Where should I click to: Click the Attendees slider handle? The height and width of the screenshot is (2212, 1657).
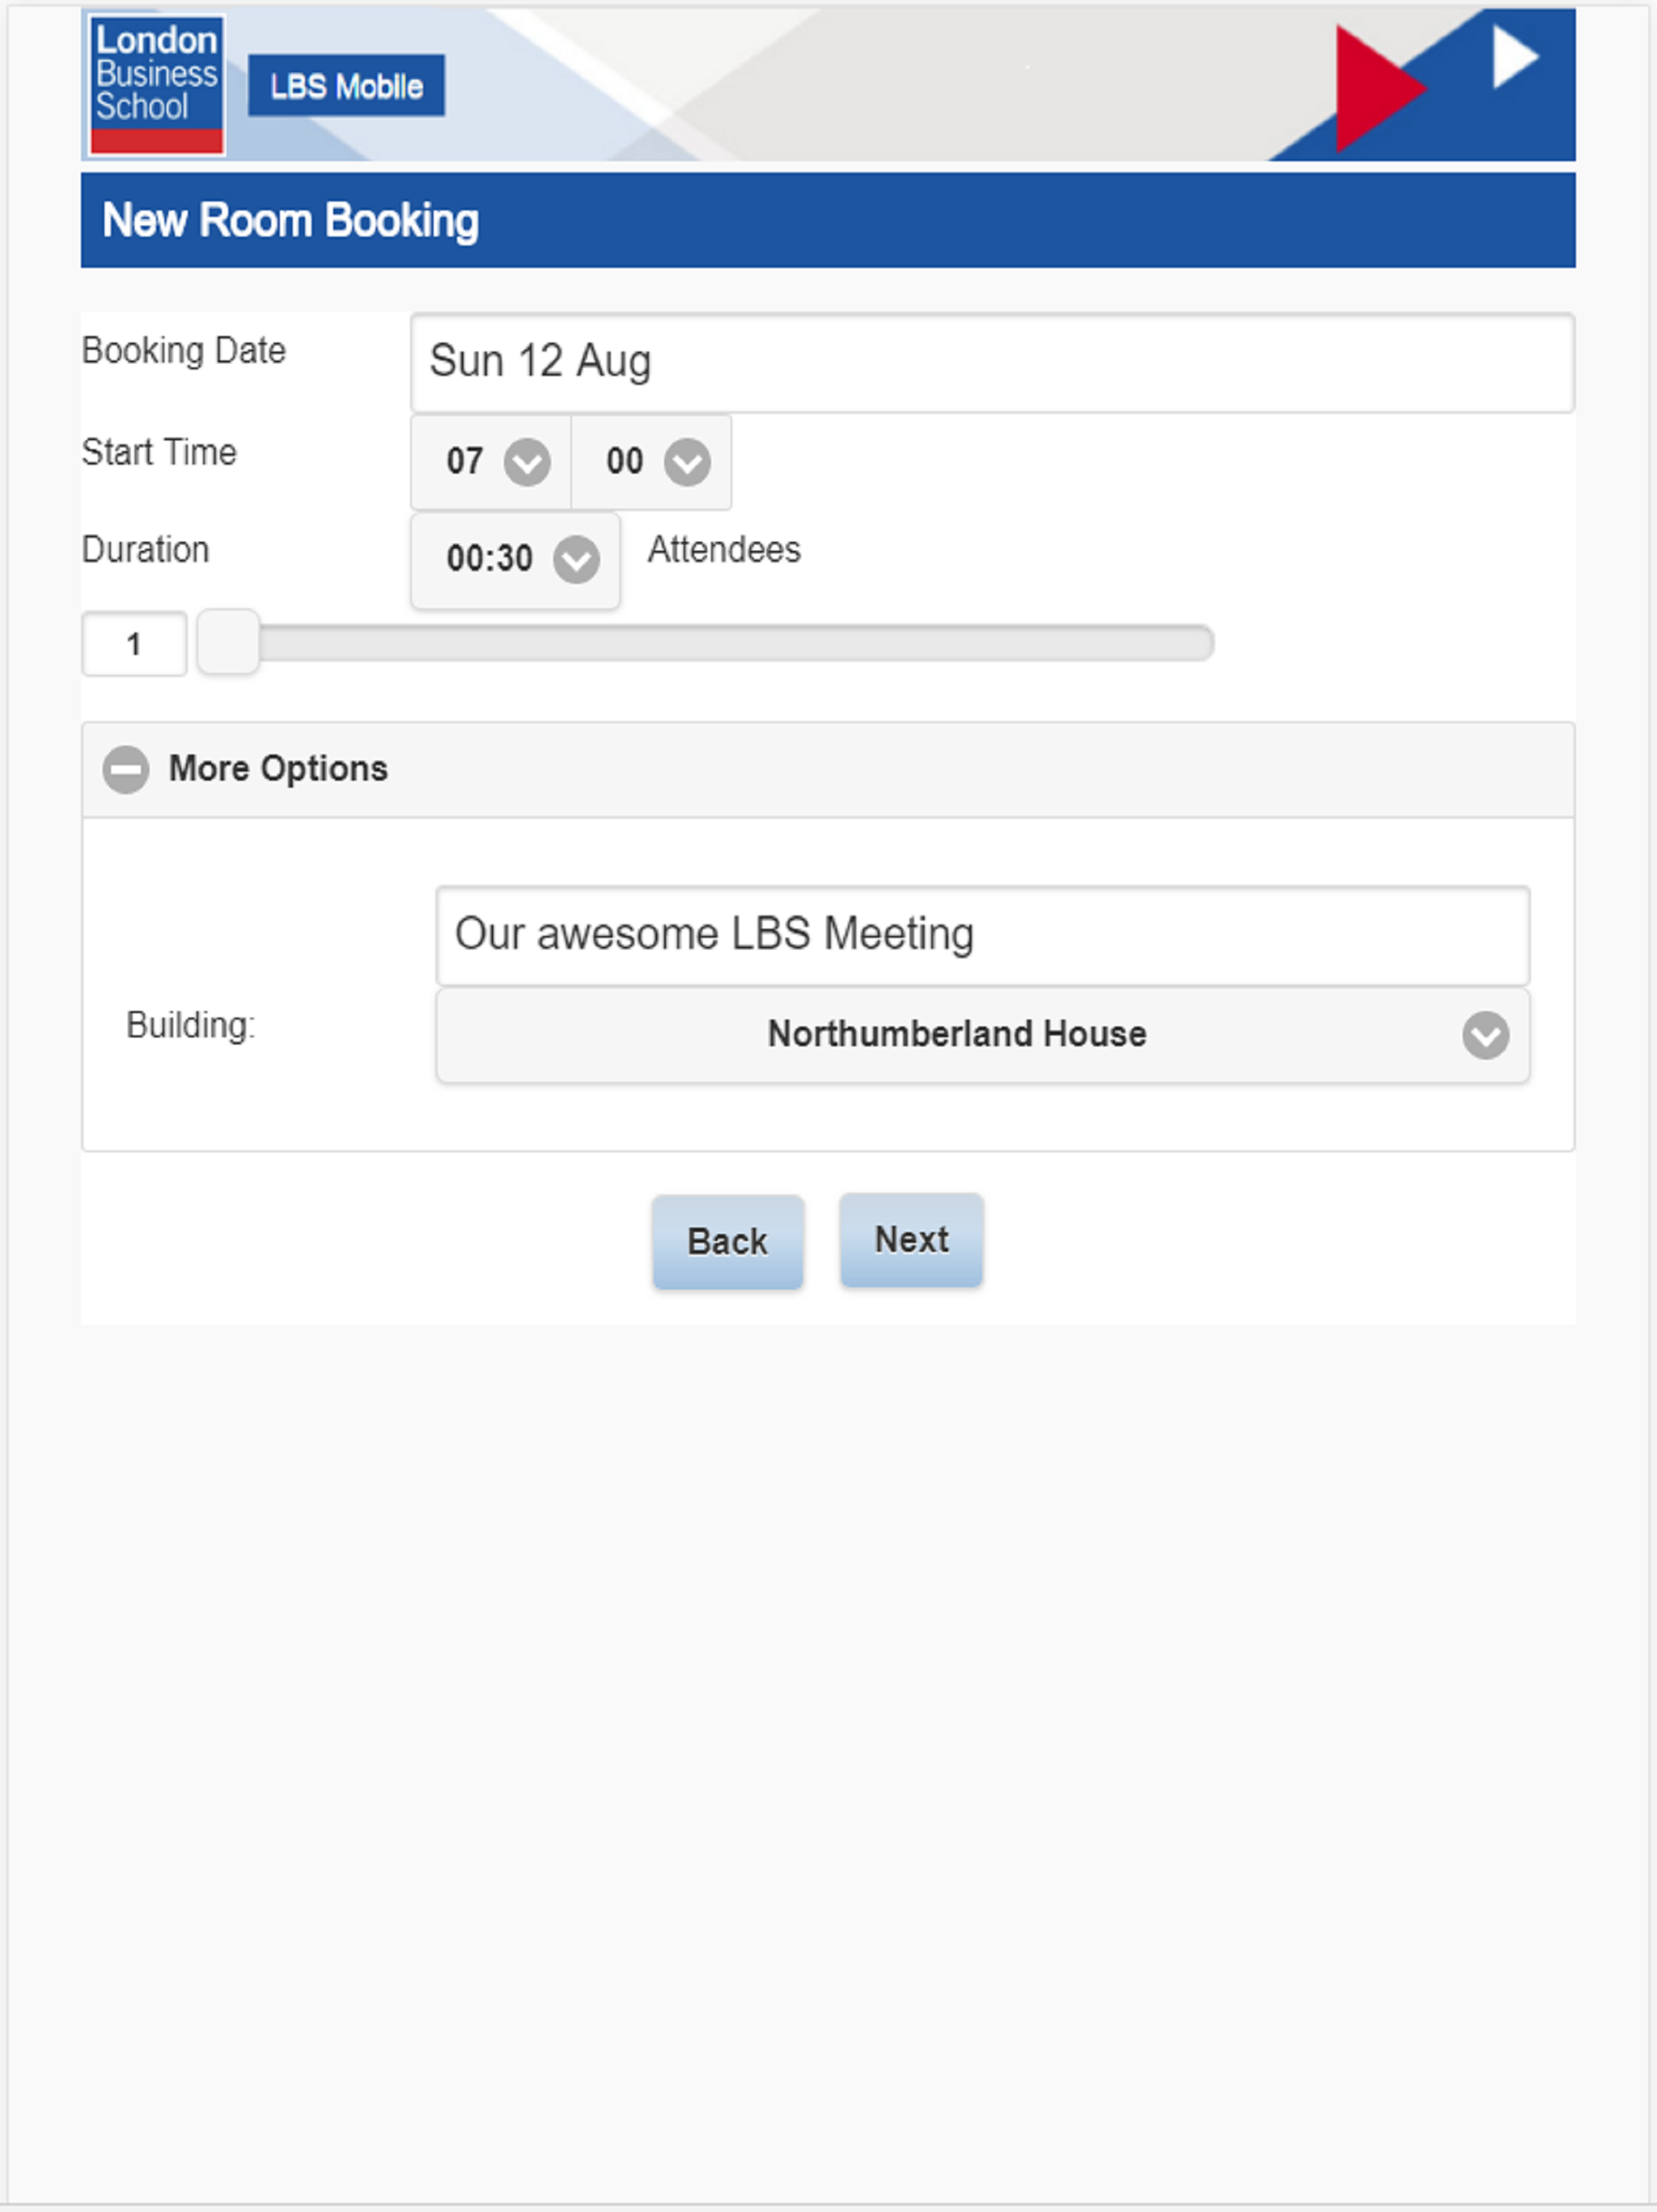tap(229, 643)
